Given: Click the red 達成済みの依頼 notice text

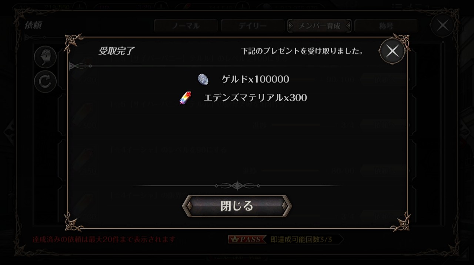Looking at the screenshot, I should 104,239.
